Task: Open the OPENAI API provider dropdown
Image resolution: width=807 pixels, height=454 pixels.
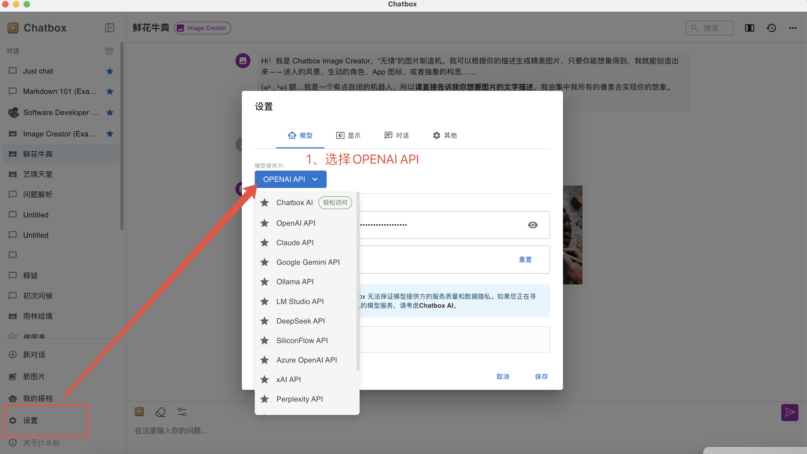Action: (290, 179)
